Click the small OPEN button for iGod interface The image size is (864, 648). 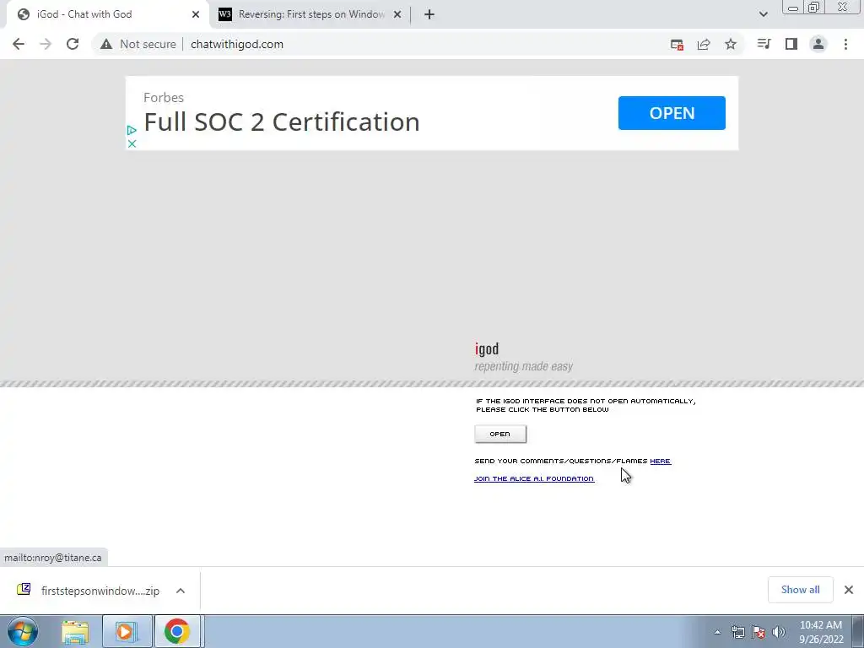[x=500, y=435]
